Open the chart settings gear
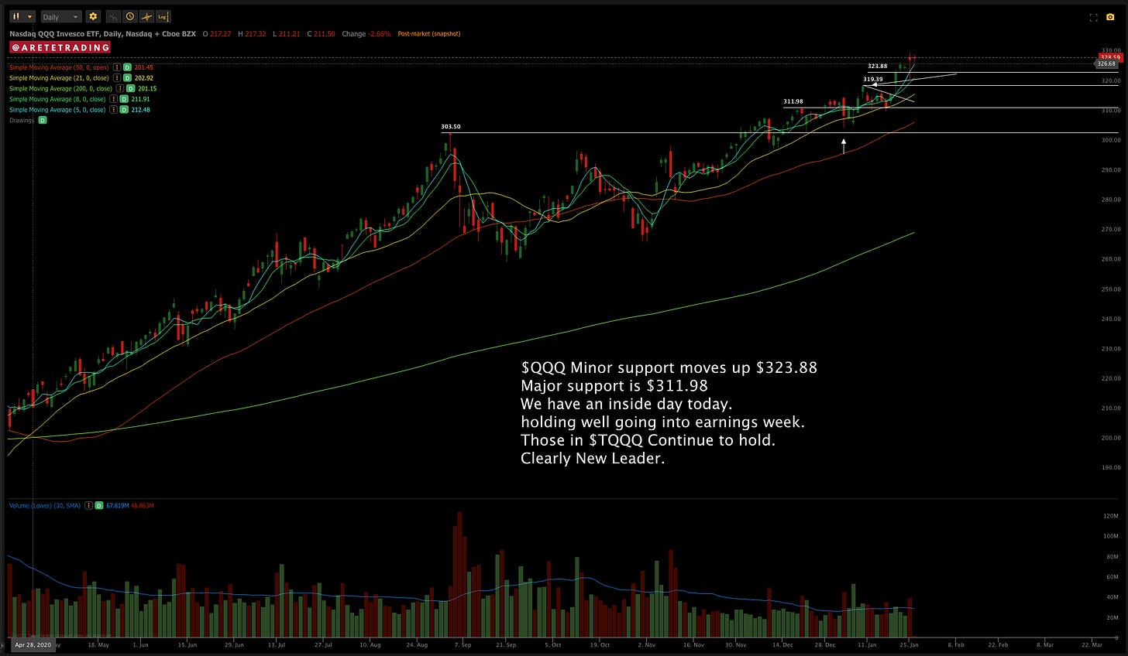The width and height of the screenshot is (1128, 656). [x=93, y=16]
